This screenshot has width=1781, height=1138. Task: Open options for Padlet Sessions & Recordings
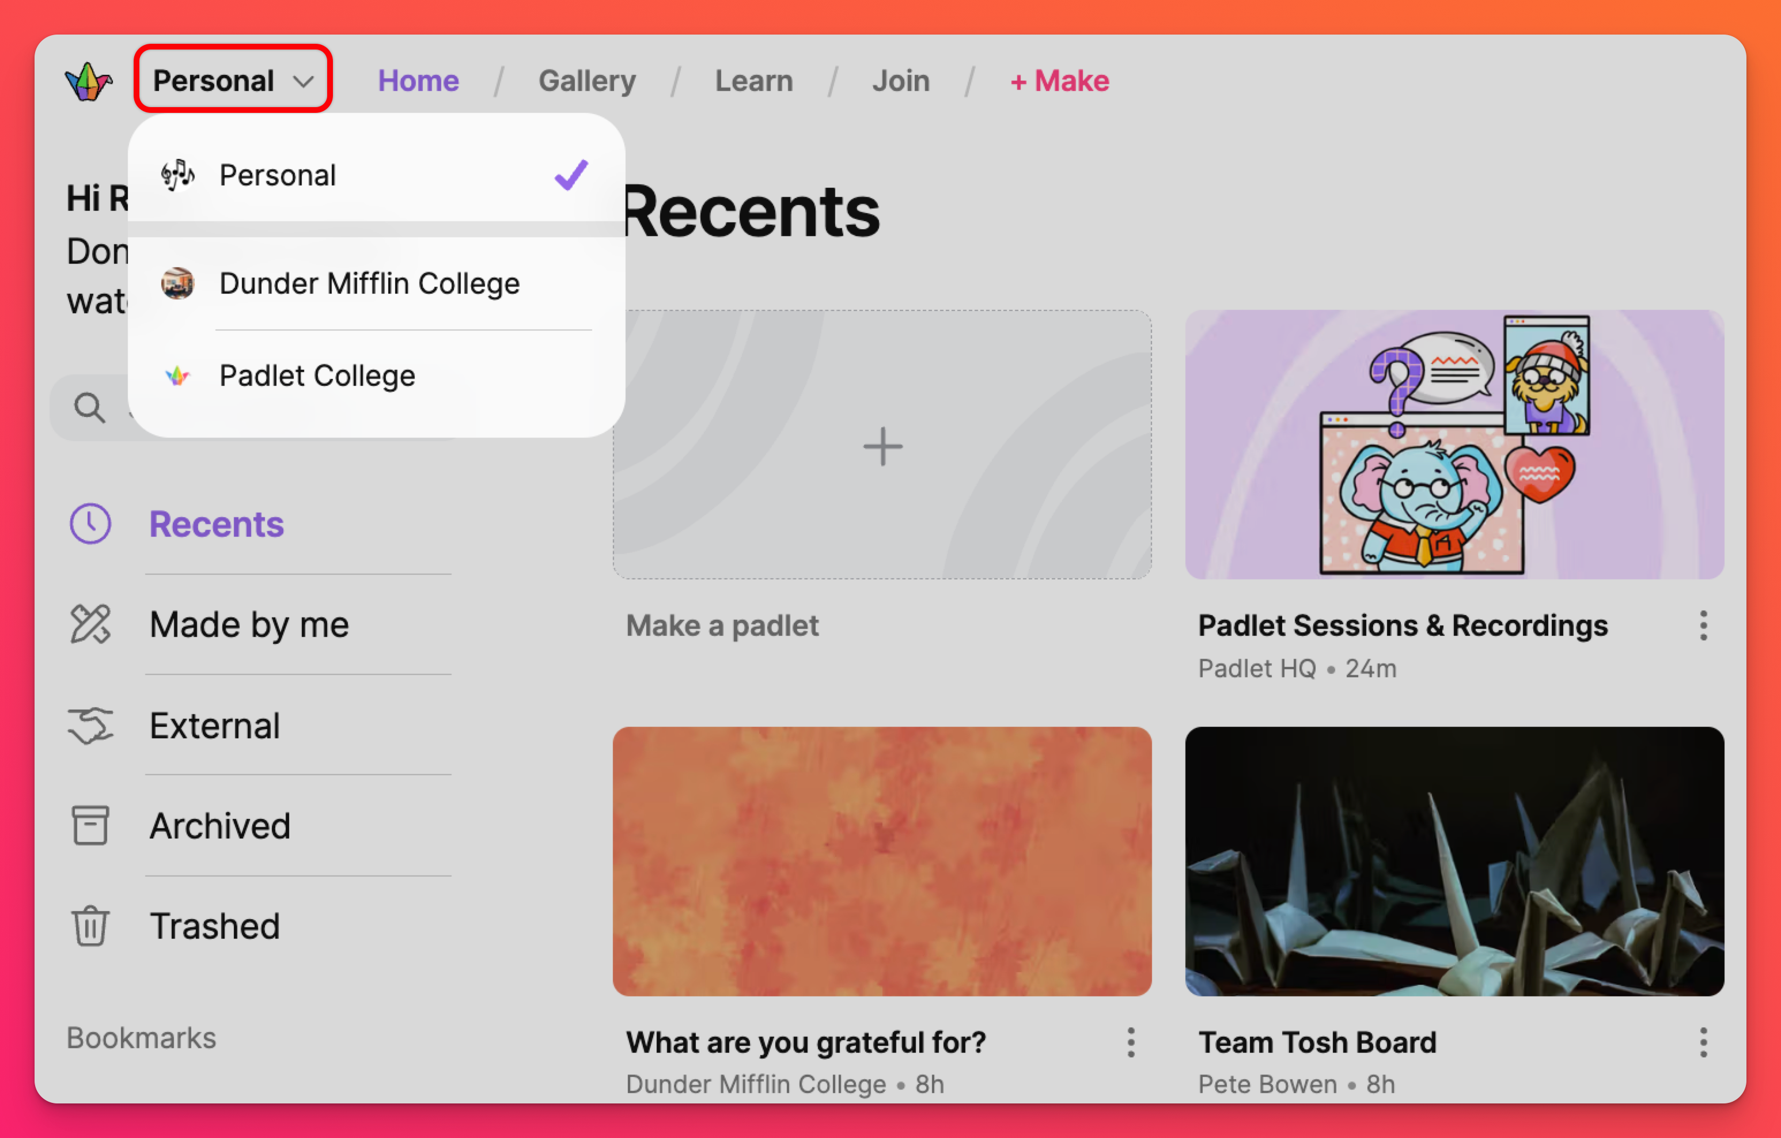[x=1703, y=625]
